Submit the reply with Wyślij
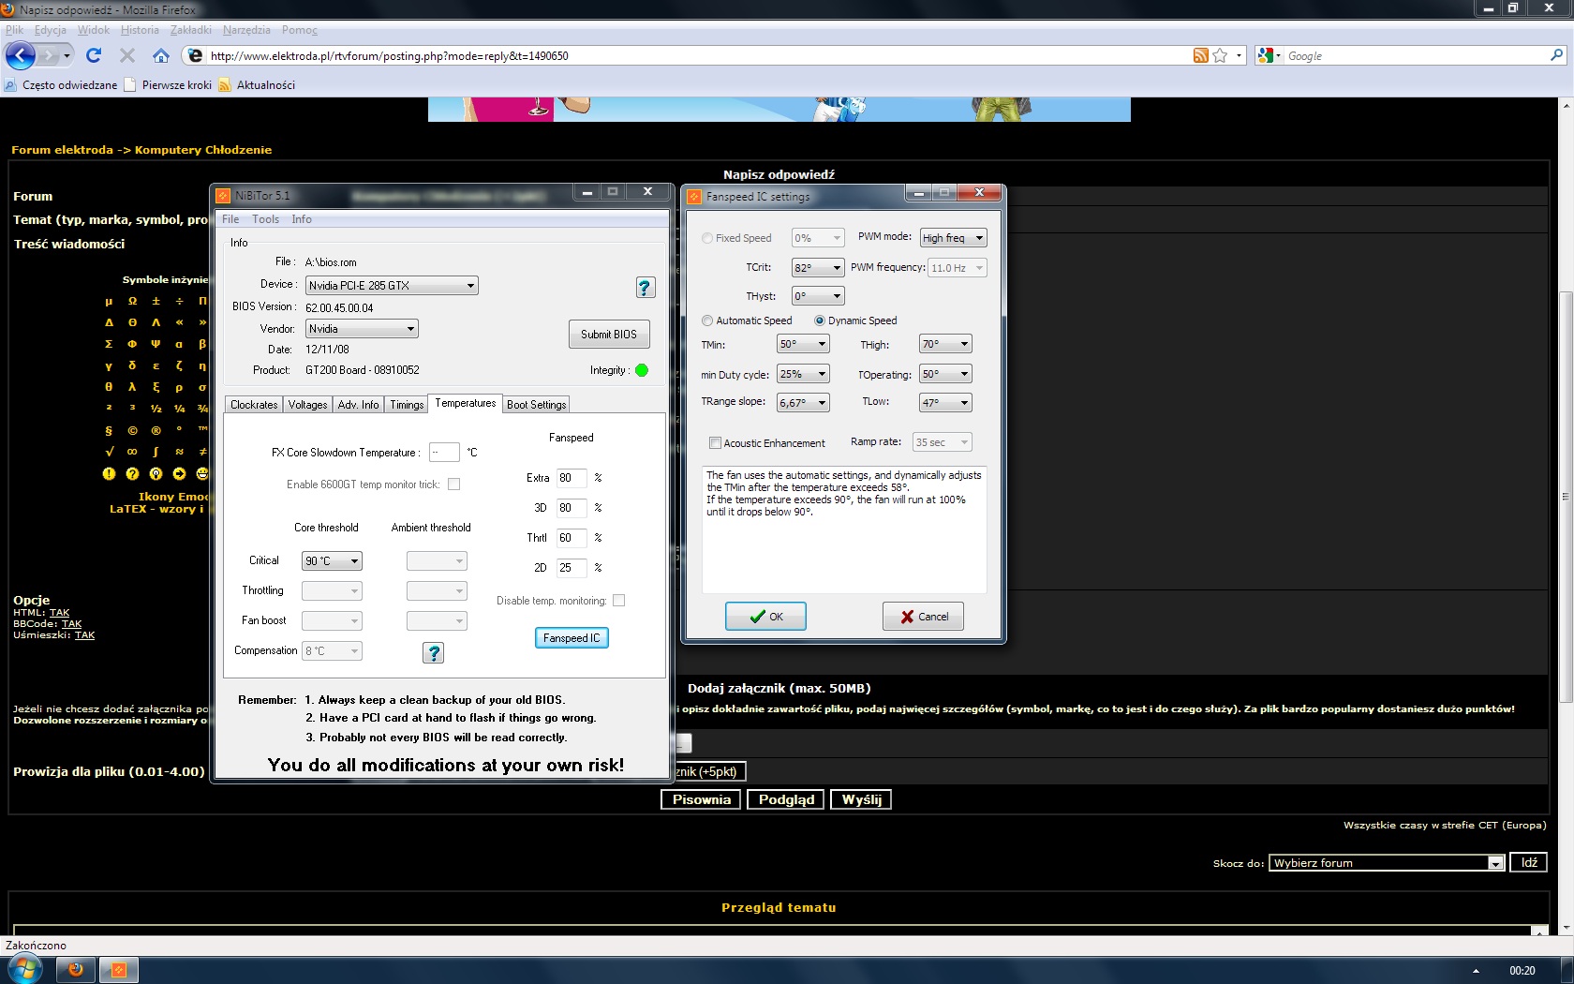1574x984 pixels. 861,799
